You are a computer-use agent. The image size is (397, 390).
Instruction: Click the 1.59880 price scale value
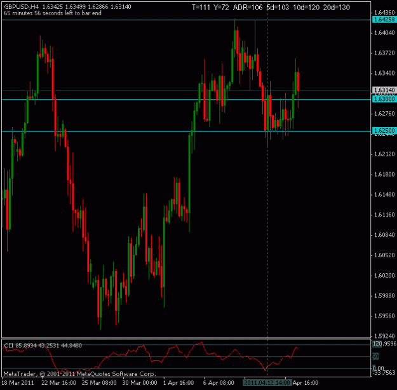click(384, 296)
